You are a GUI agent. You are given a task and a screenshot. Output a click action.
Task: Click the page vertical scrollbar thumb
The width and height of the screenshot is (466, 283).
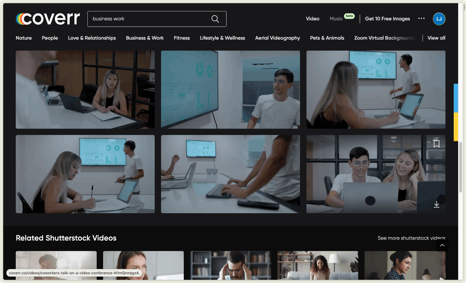tap(460, 167)
